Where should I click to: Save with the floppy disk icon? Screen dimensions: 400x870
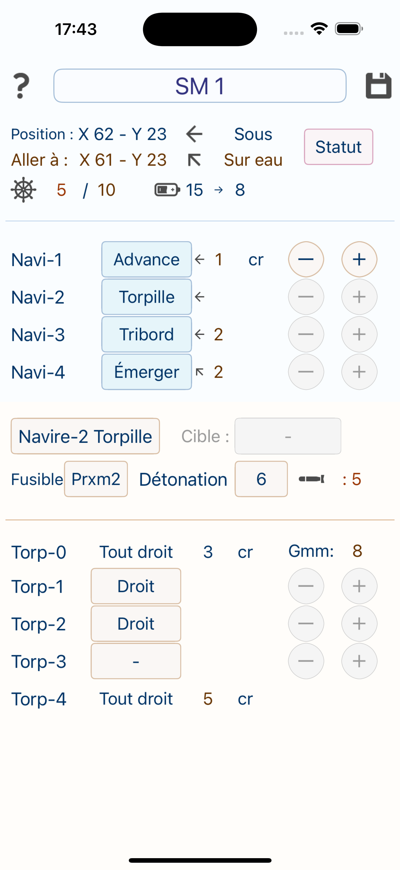(378, 86)
